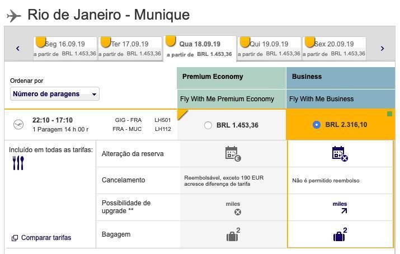400x254 pixels.
Task: Click the green square in Business cell
Action: [x=389, y=114]
